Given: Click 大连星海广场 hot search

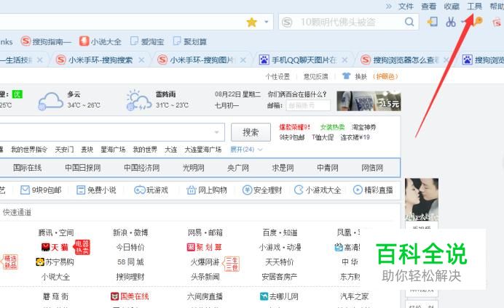Looking at the screenshot, I should click(x=202, y=150).
